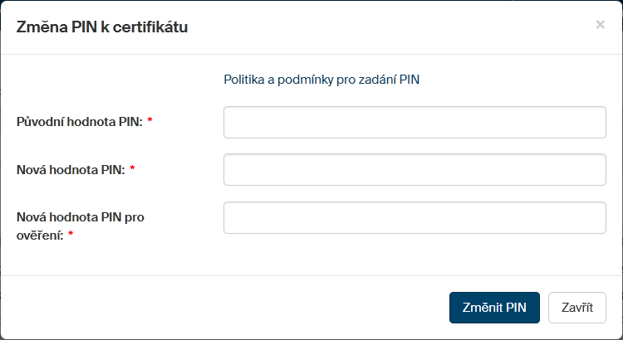Click the red asterisk beside Nová hodnota PIN
The image size is (623, 340).
pos(132,170)
